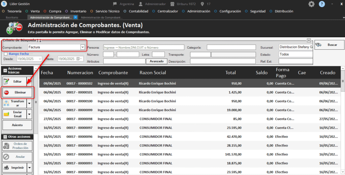This screenshot has width=345, height=175.
Task: Switch to the Escritorio tab
Action: pos(12,17)
